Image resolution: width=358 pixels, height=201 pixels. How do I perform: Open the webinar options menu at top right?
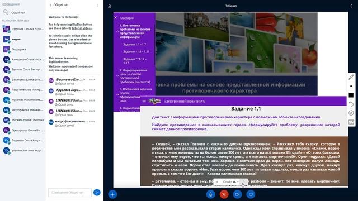(x=352, y=6)
